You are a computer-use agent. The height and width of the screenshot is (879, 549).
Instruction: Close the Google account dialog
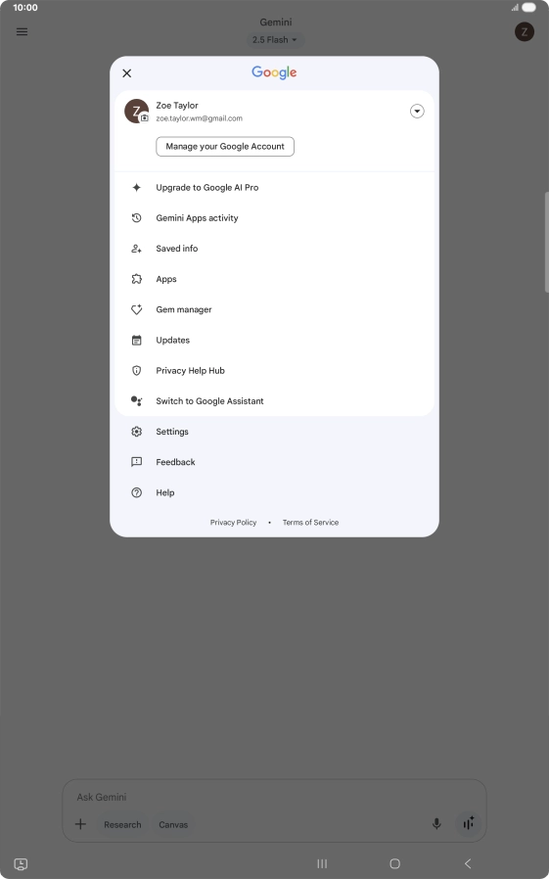click(126, 72)
